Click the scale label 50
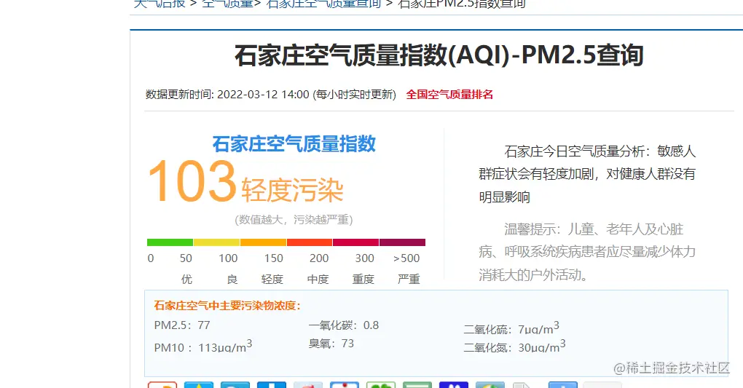 (x=186, y=258)
